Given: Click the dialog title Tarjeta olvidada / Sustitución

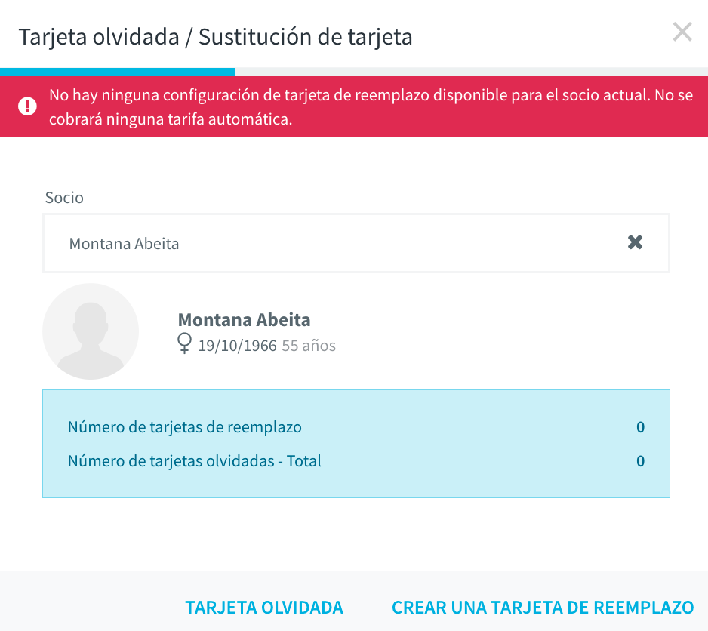Looking at the screenshot, I should (215, 37).
